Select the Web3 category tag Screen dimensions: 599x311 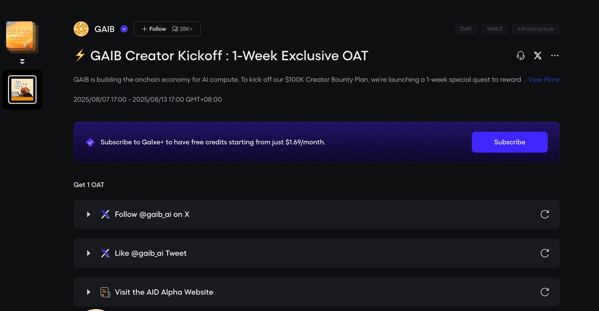click(x=494, y=29)
